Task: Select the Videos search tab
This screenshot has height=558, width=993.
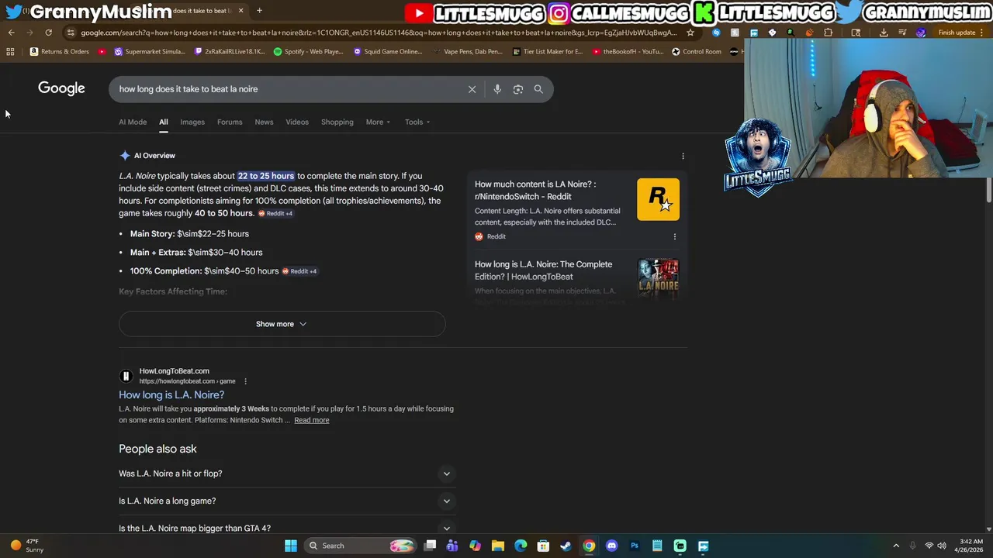Action: (x=297, y=122)
